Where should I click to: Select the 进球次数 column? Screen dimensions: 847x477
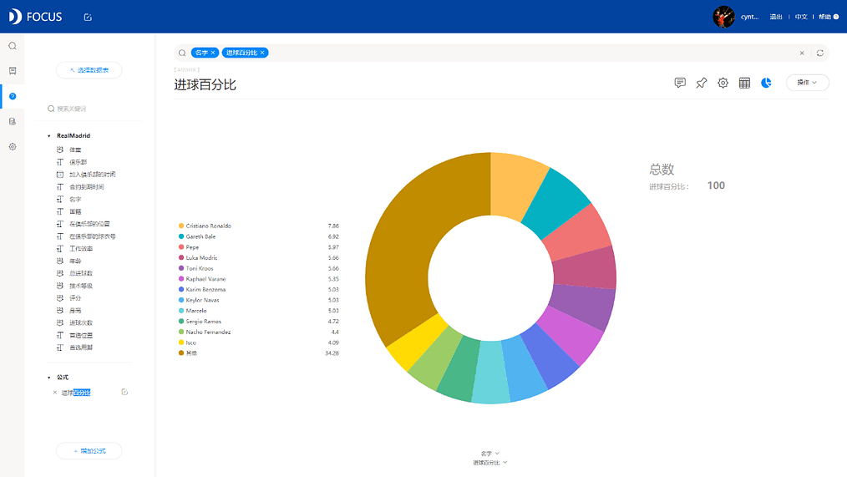81,323
